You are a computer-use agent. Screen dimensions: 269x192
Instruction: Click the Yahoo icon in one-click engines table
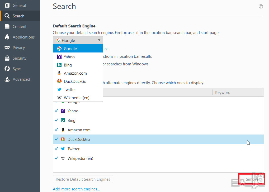(63, 111)
